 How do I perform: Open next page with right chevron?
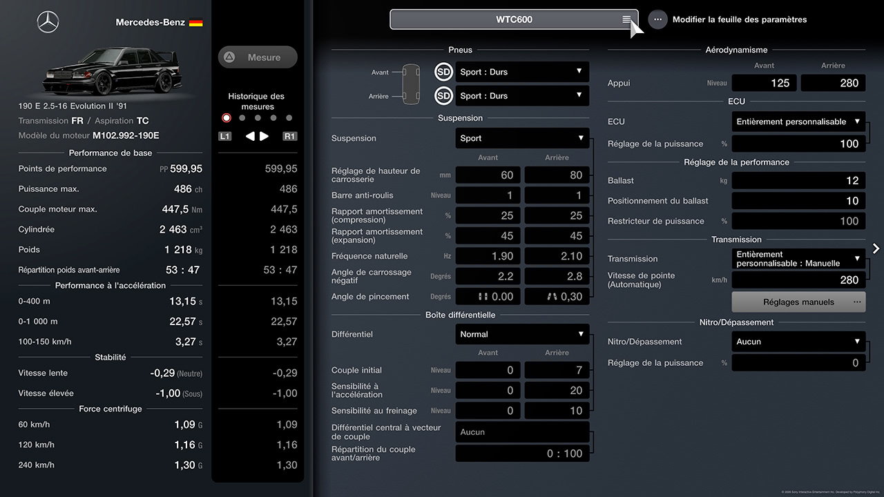point(876,248)
